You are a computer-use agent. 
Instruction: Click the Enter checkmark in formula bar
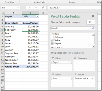click(36, 8)
